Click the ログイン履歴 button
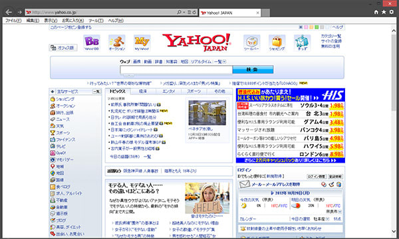The image size is (399, 239). click(x=317, y=177)
